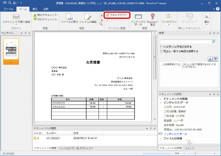Expand ドキュメントの情報 tree node
The height and width of the screenshot is (156, 221).
160,98
